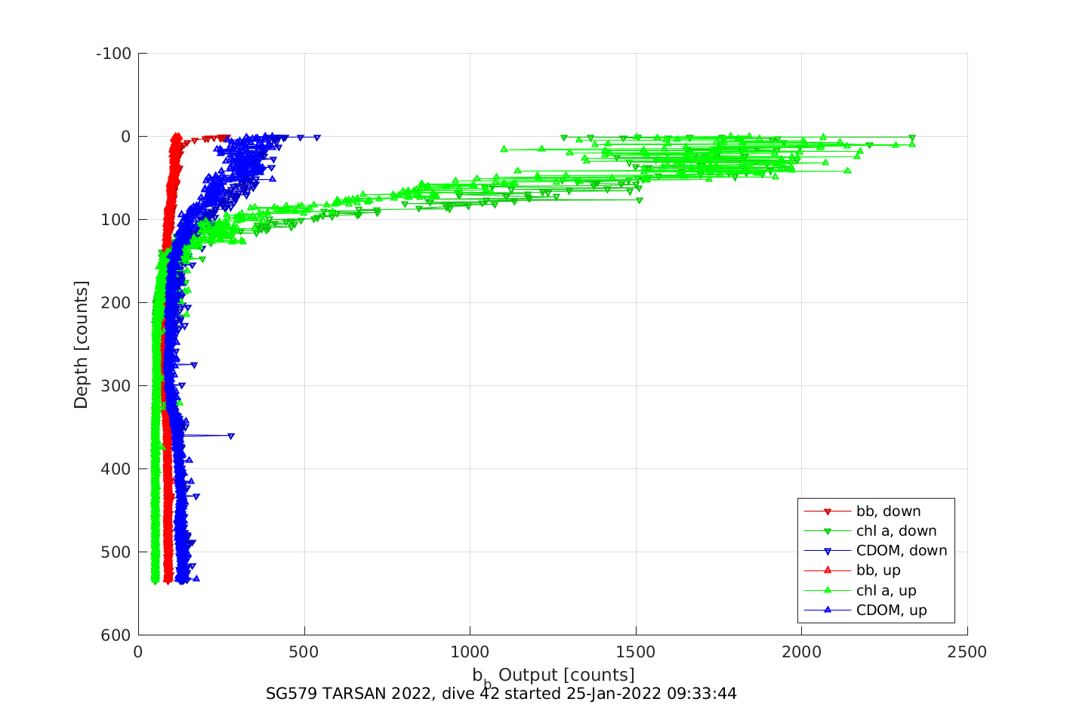The height and width of the screenshot is (714, 1070).
Task: Click the y-axis tick label 600
Action: tap(117, 635)
